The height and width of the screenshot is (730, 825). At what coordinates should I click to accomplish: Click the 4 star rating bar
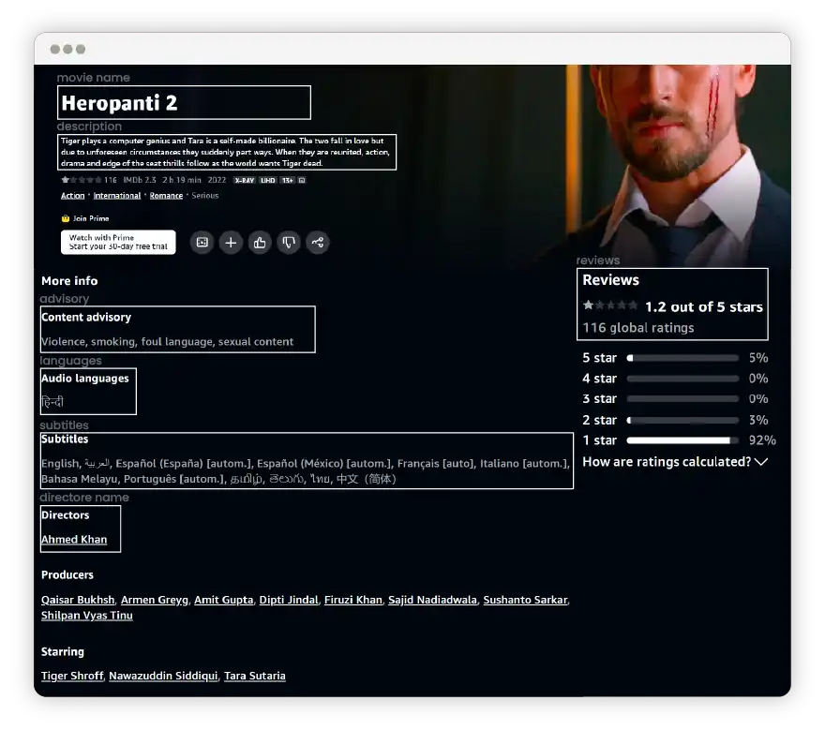click(682, 379)
